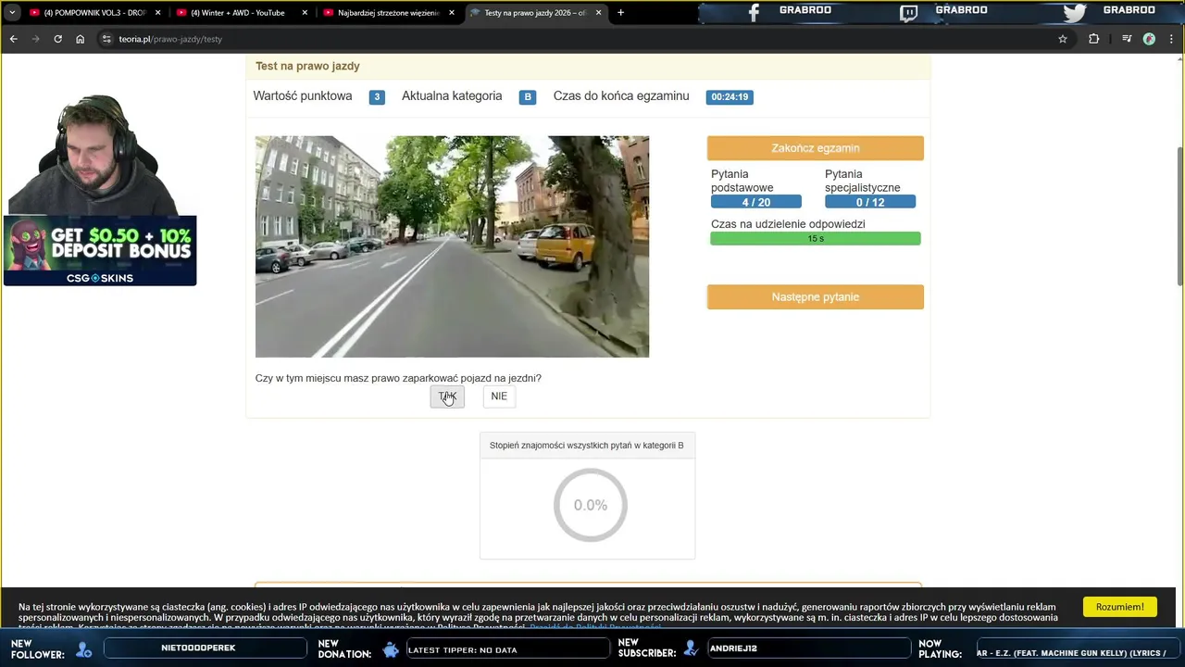
Task: Expand the tab search dropdown
Action: click(12, 13)
